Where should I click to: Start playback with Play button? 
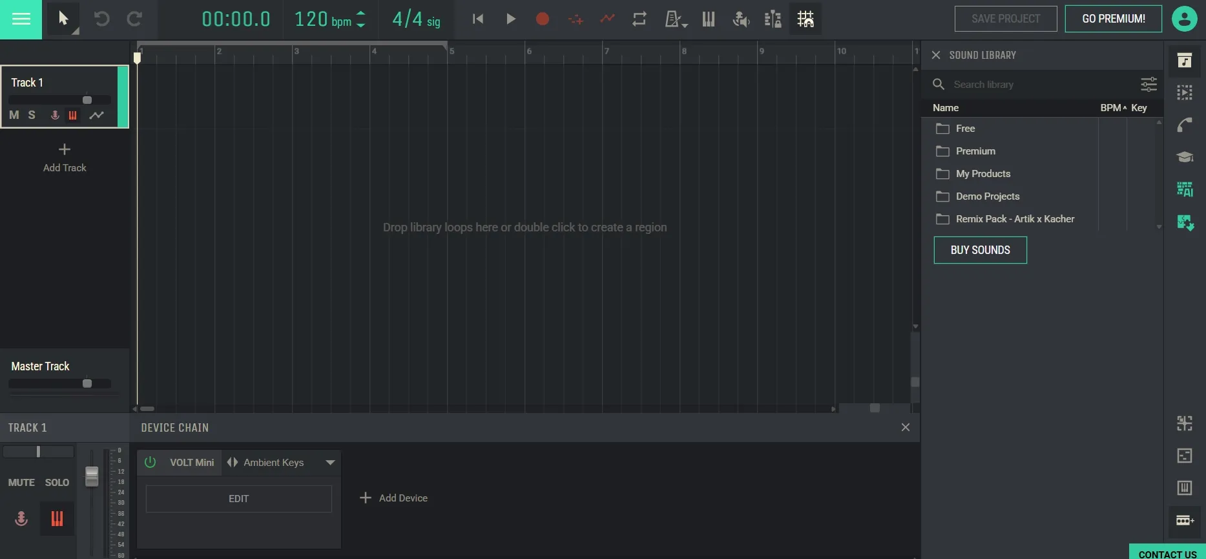(x=510, y=19)
